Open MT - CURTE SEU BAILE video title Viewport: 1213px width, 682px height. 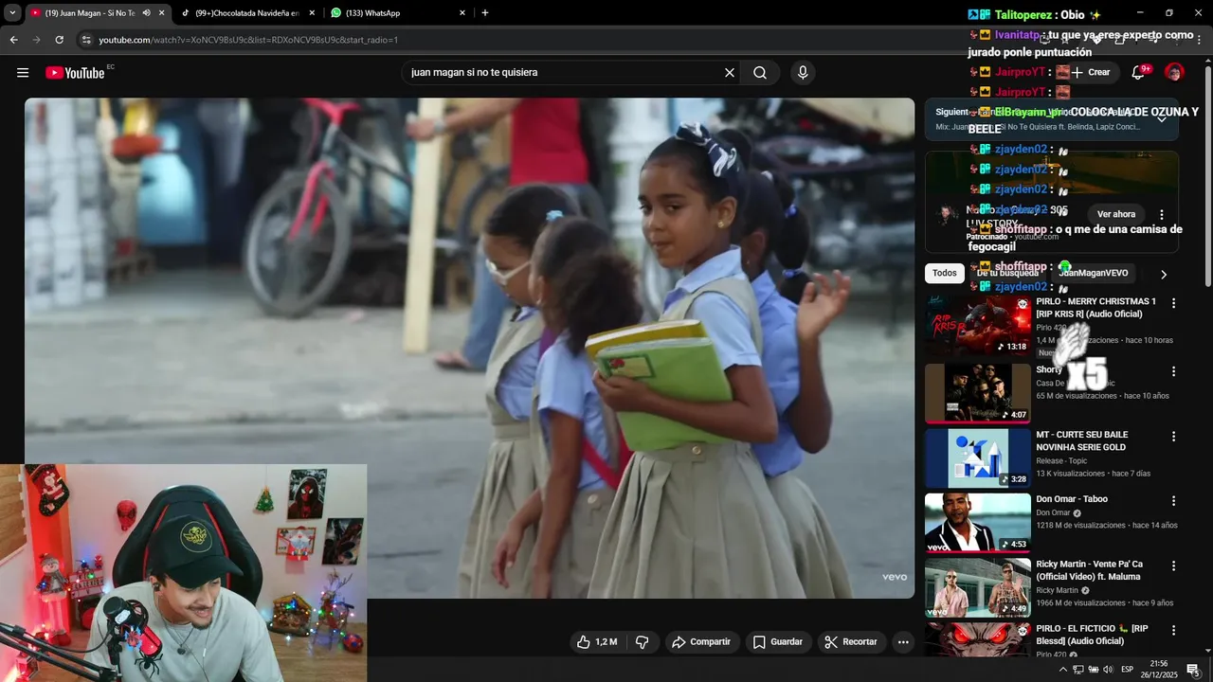(x=1082, y=441)
